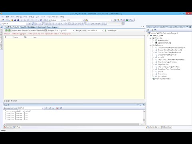The image size is (192, 144).
Task: Click the Solution Explorer toolbar icon
Action: click(x=115, y=20)
